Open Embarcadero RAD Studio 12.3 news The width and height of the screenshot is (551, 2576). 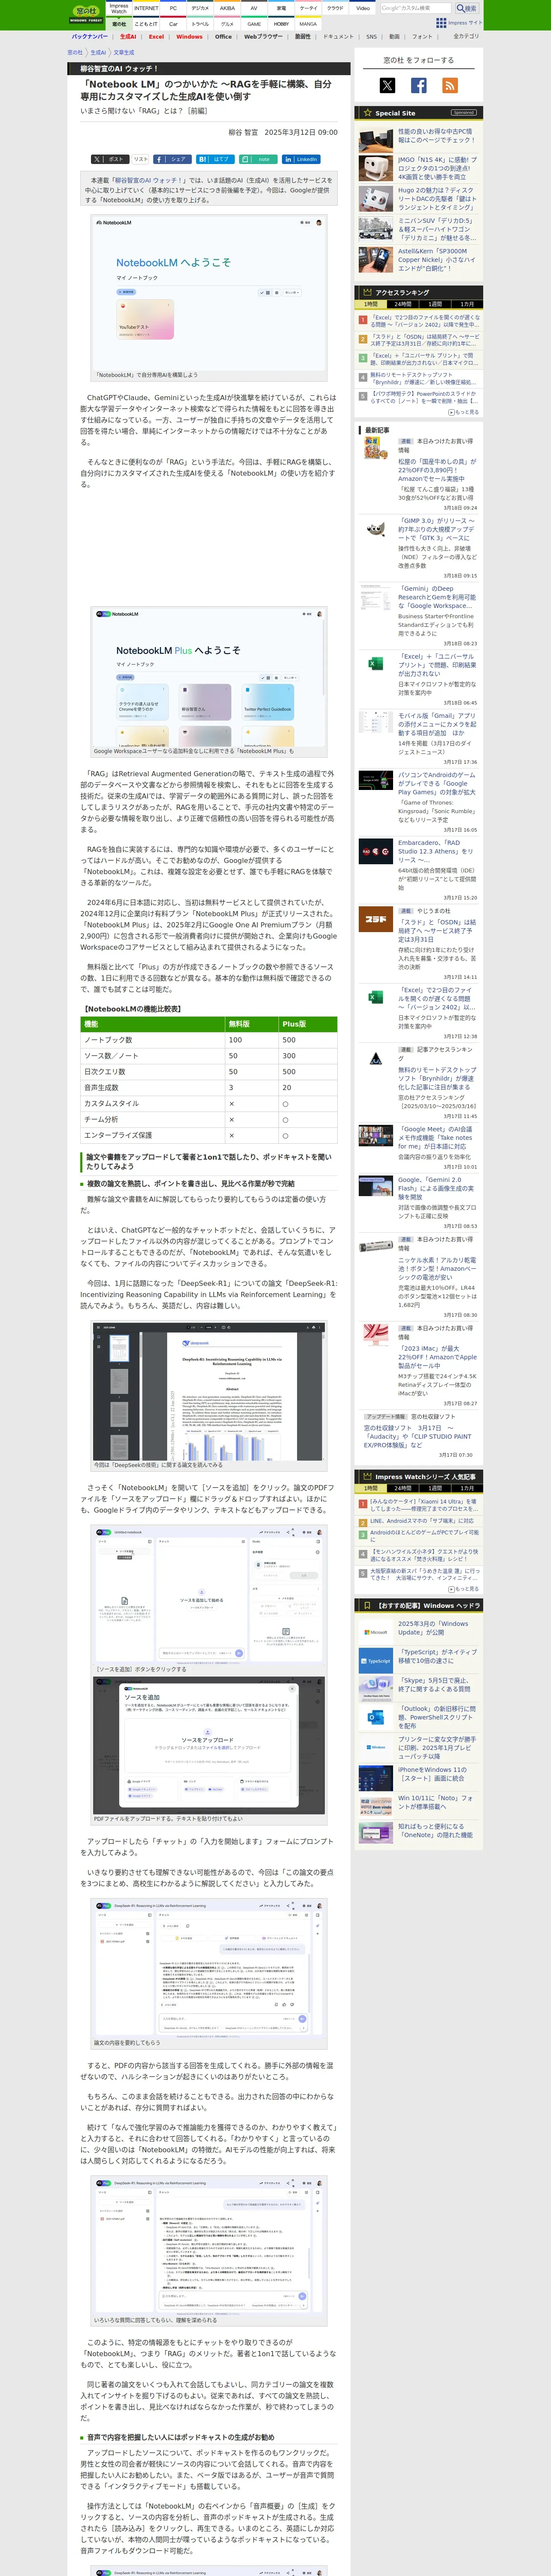pyautogui.click(x=437, y=851)
